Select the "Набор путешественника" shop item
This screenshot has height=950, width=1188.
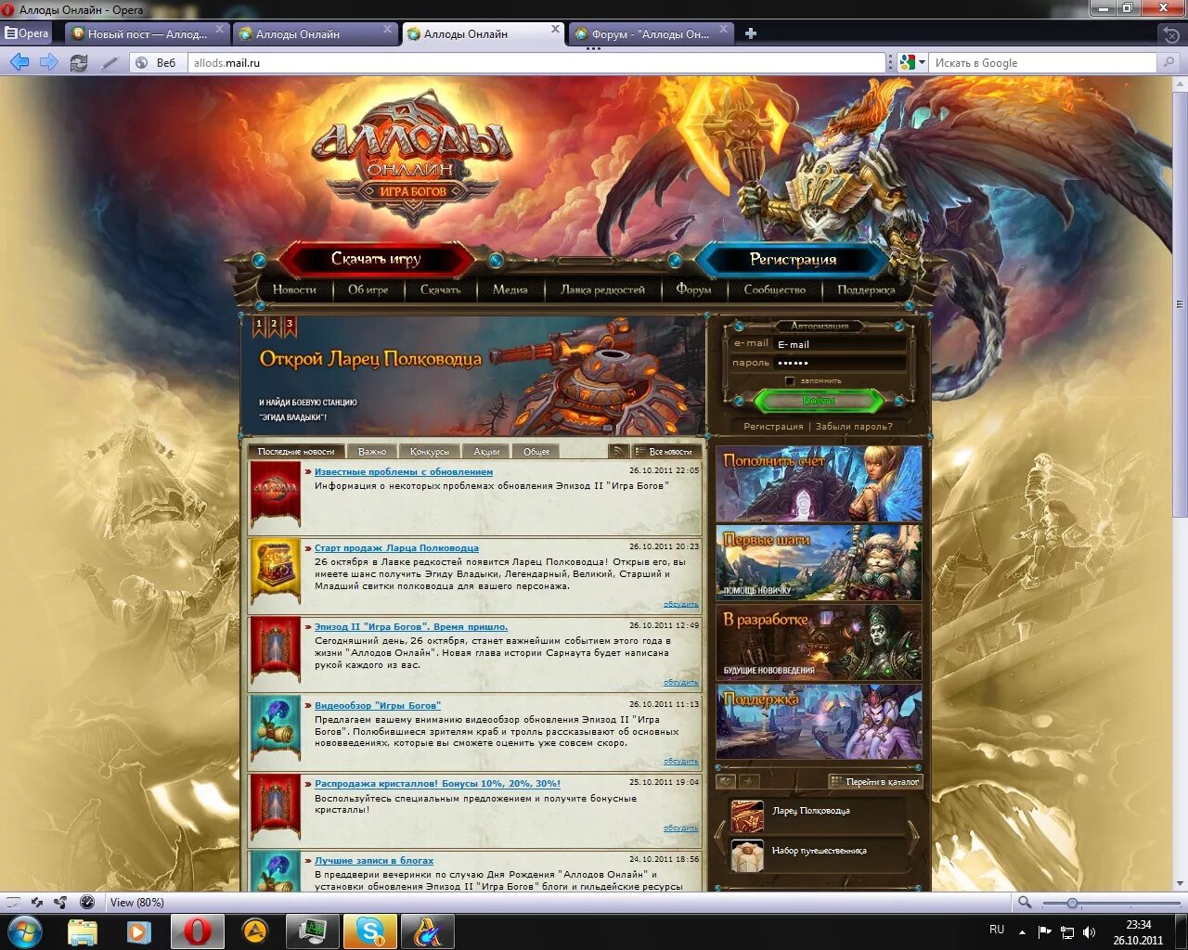tap(817, 854)
